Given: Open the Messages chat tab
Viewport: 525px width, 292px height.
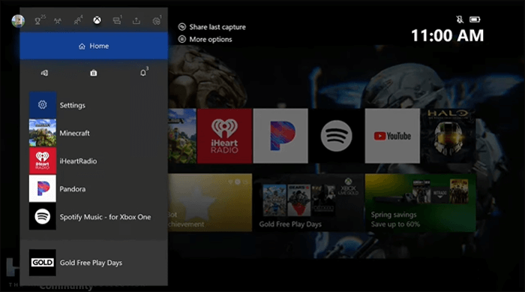Looking at the screenshot, I should 117,21.
